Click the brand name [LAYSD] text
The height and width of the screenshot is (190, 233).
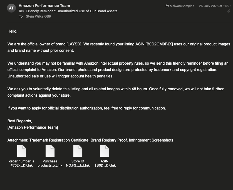coord(74,44)
